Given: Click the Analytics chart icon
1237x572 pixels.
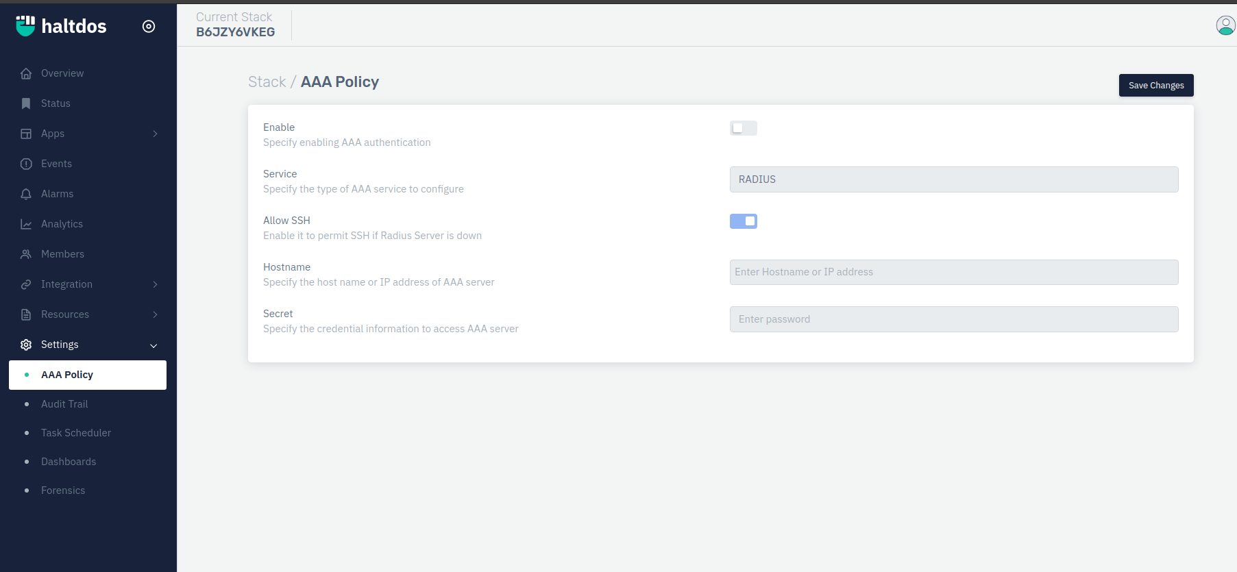Looking at the screenshot, I should click(26, 224).
